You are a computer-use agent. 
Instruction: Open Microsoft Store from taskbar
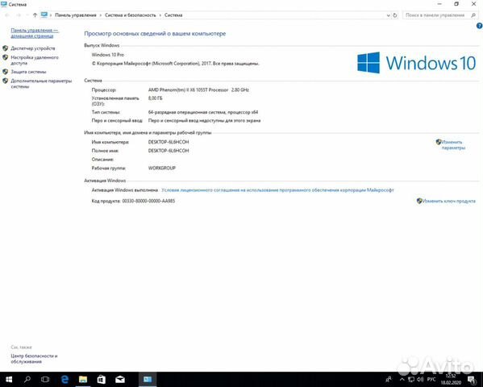pos(102,379)
